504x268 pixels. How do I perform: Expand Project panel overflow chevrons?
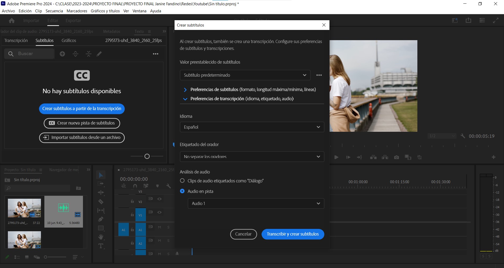88,170
